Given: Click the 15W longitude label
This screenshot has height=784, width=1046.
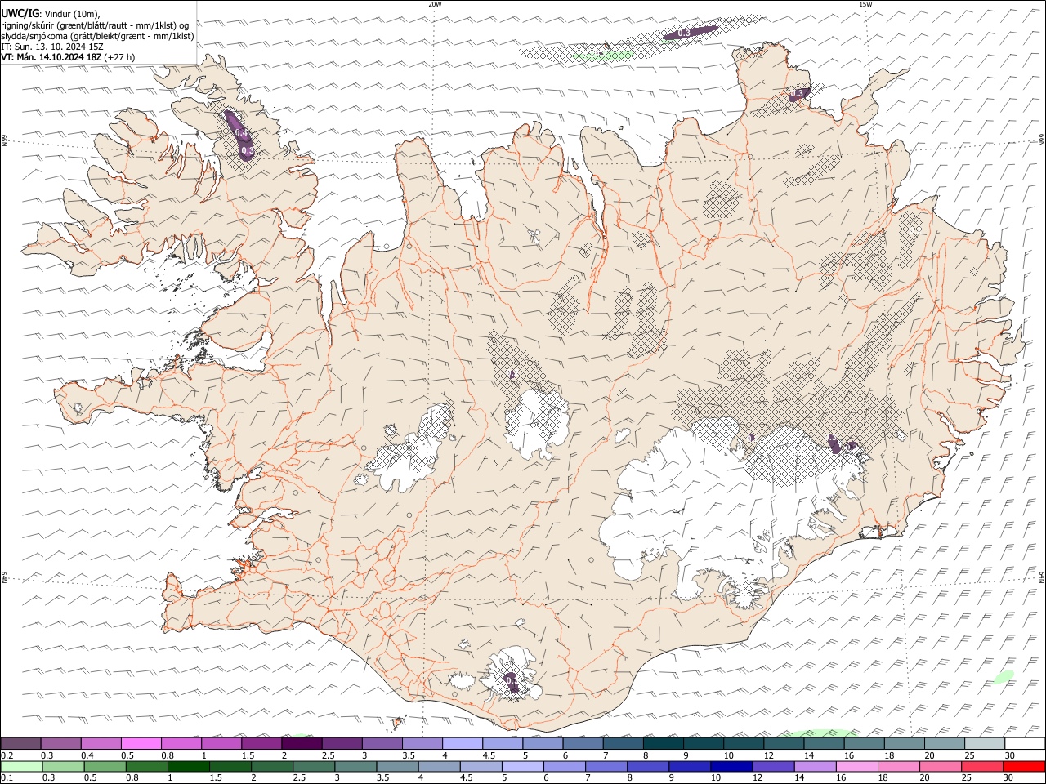Looking at the screenshot, I should click(865, 4).
